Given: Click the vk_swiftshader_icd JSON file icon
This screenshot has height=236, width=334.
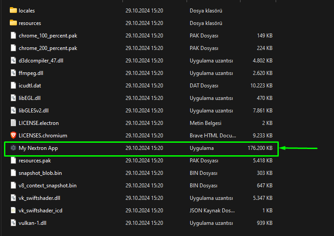Looking at the screenshot, I should point(13,211).
